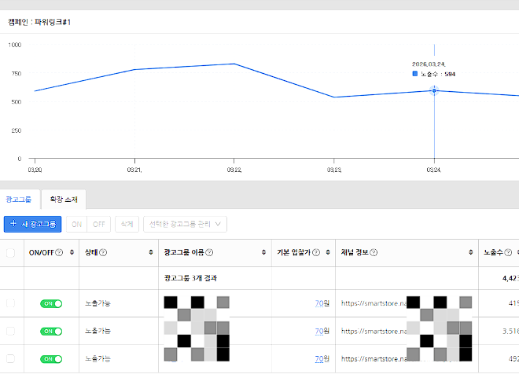The width and height of the screenshot is (519, 374).
Task: Click 노출가능 status in third row
Action: tap(98, 359)
